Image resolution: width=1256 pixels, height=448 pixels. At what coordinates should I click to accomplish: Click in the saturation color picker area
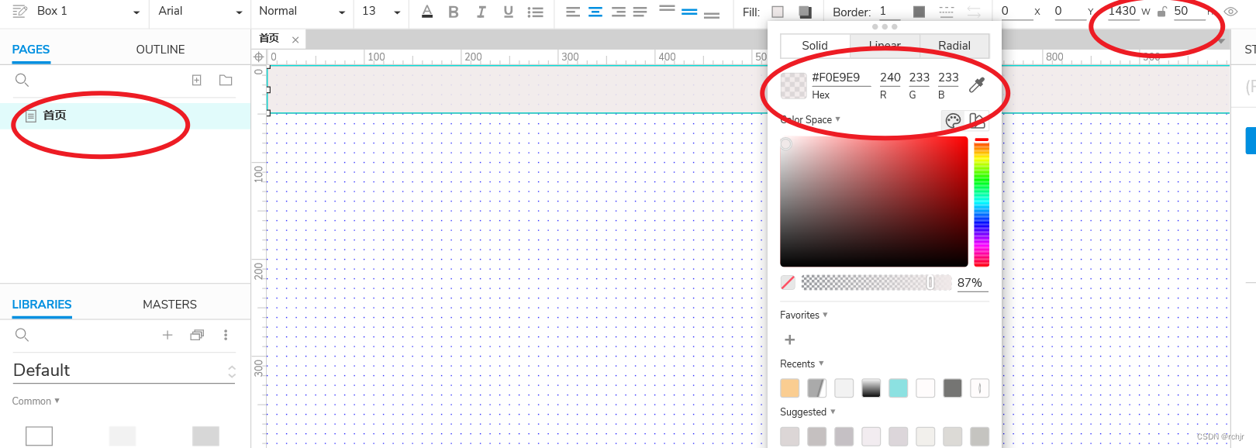tap(874, 202)
